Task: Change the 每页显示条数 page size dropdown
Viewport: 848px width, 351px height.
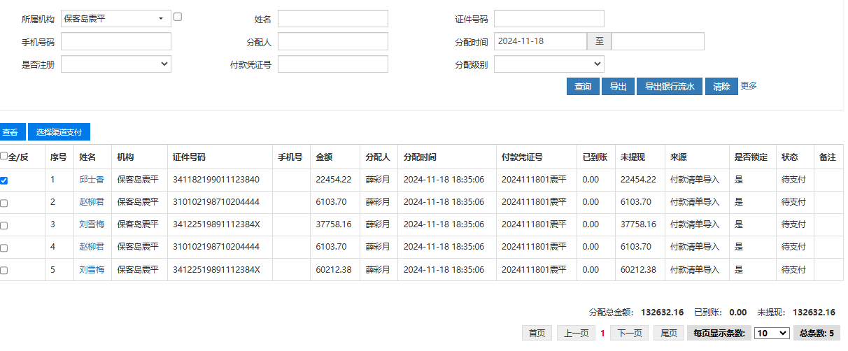Action: tap(772, 334)
